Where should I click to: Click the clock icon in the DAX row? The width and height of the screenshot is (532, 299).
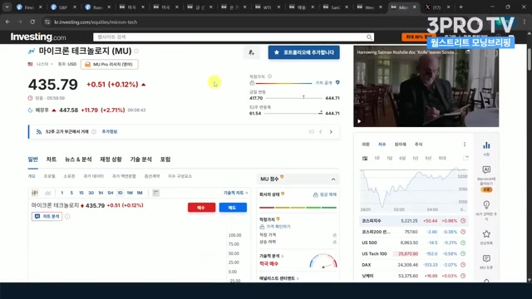pos(463,265)
